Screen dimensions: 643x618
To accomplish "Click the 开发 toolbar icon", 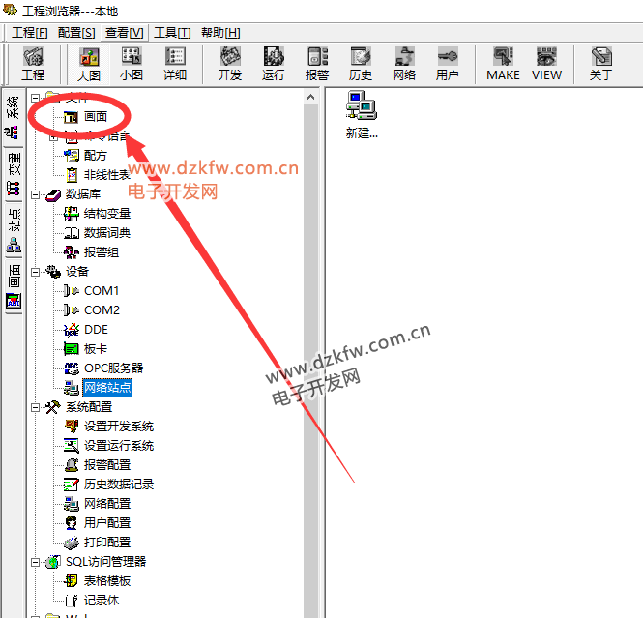I will point(230,63).
